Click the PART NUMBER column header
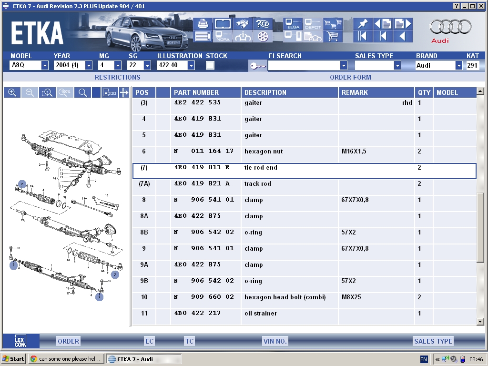Screen dimensions: 488x366 coord(206,92)
